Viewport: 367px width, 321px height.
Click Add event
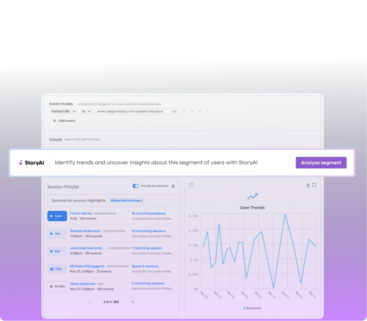(x=64, y=121)
